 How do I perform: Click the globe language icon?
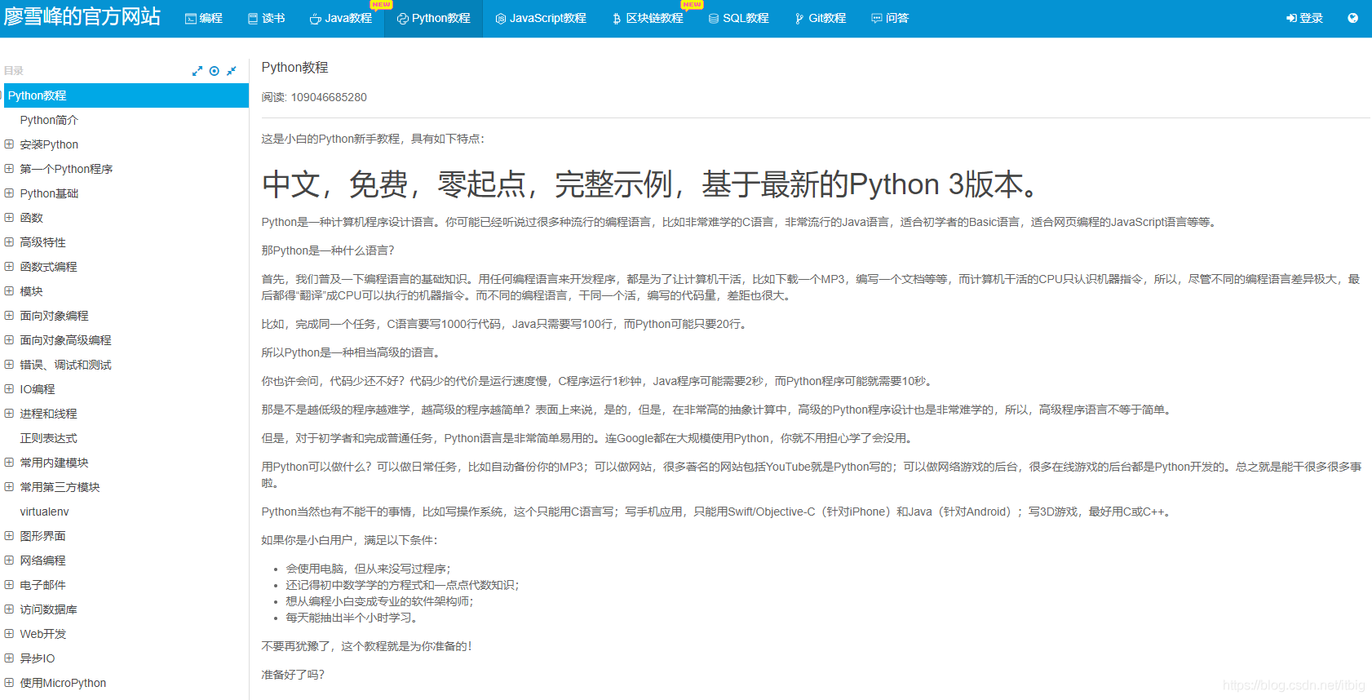point(1352,18)
